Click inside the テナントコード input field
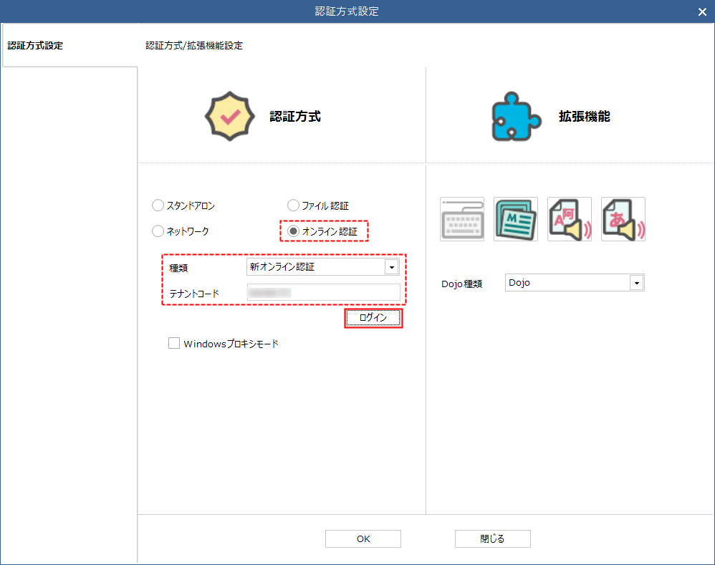This screenshot has height=565, width=715. click(323, 292)
